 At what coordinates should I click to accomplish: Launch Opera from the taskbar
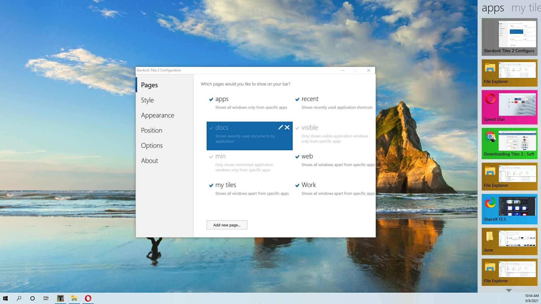click(88, 298)
